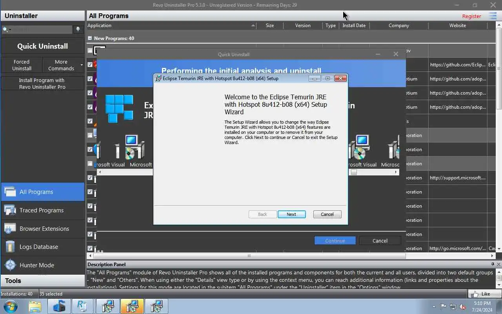Screen dimensions: 502x314
Task: Click the thumbs-up Like icon in status bar
Action: tap(475, 294)
